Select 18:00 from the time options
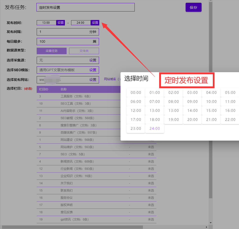This screenshot has height=229, width=239. 155,120
